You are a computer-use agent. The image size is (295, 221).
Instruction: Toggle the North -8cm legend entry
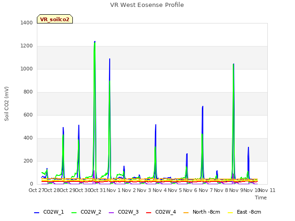pos(202,212)
